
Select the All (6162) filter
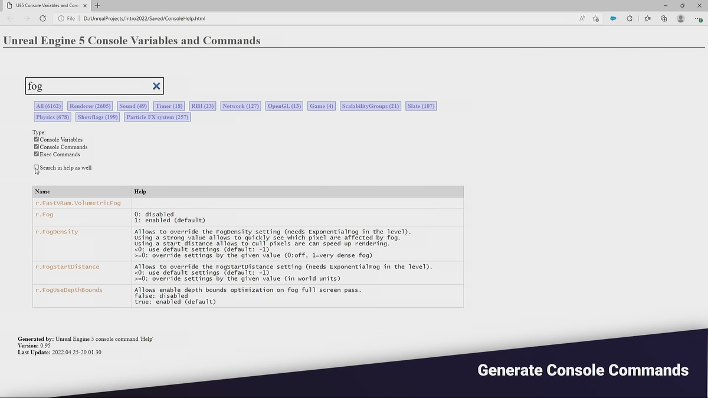click(48, 106)
